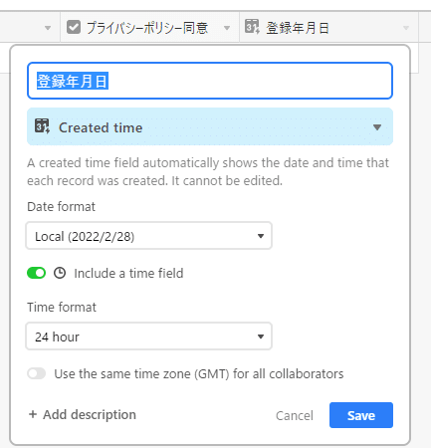The image size is (431, 448).
Task: Click the Created time calendar icon
Action: click(x=43, y=126)
